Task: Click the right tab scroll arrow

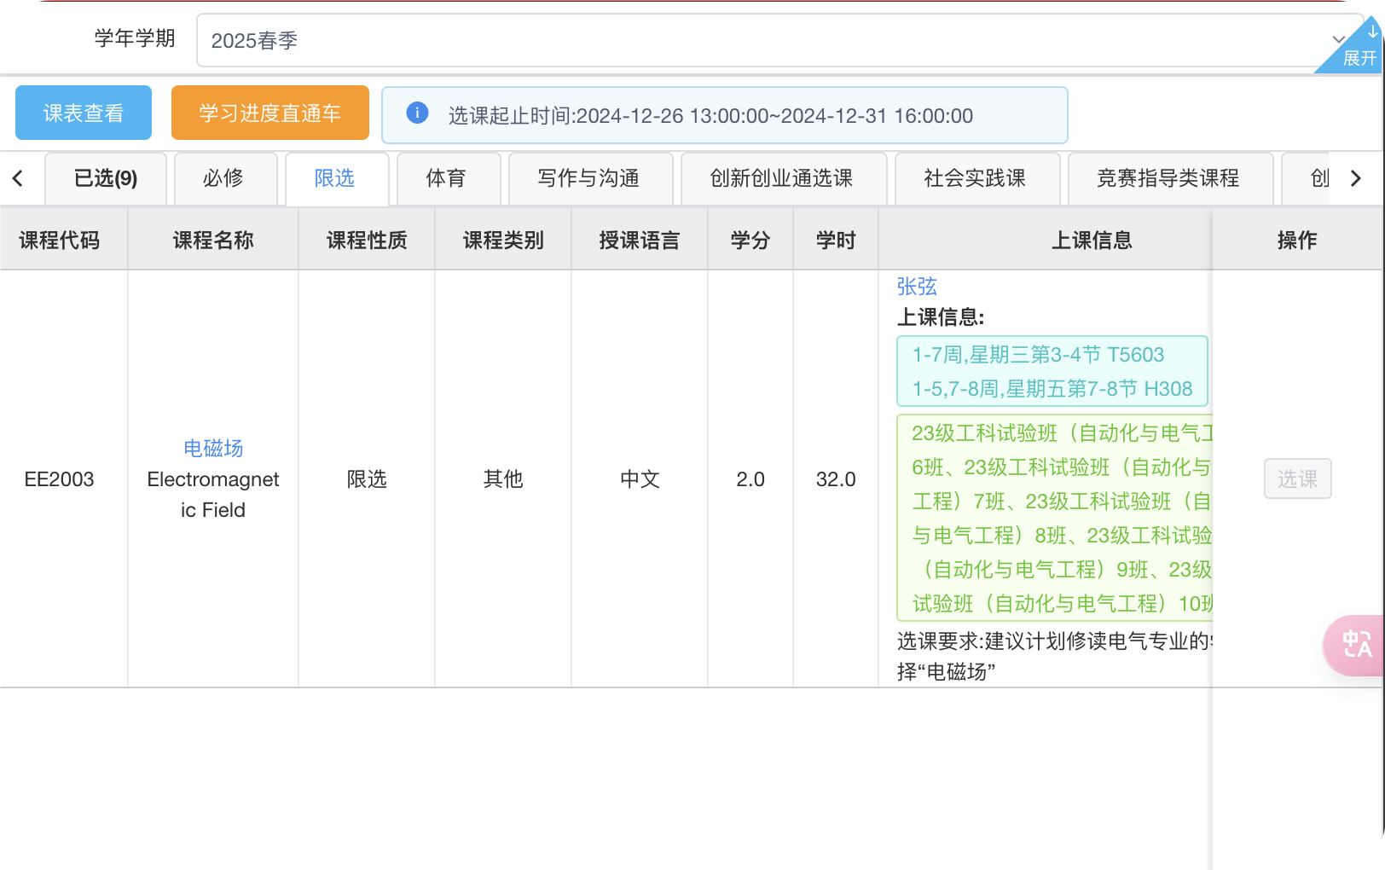Action: [x=1355, y=178]
